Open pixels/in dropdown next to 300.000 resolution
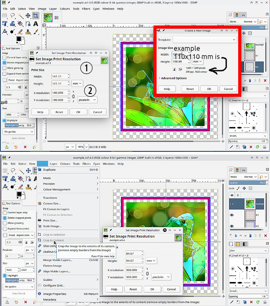 (161, 277)
